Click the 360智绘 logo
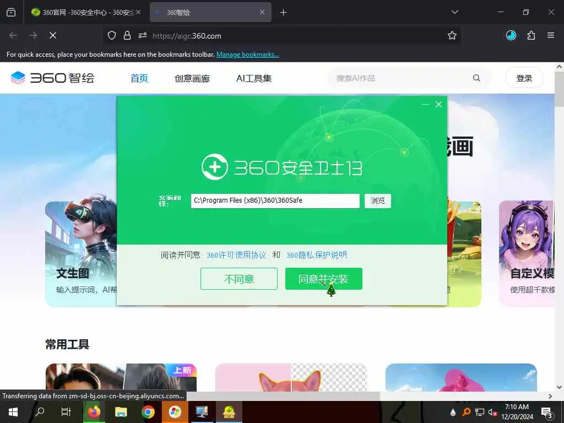 (52, 78)
